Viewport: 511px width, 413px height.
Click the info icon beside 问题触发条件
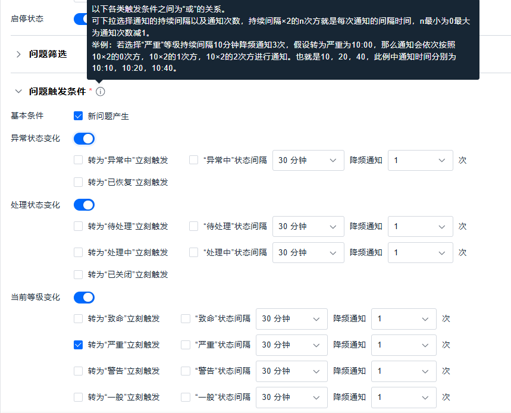point(100,92)
